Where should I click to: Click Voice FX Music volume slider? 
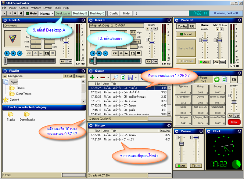tap(205, 40)
